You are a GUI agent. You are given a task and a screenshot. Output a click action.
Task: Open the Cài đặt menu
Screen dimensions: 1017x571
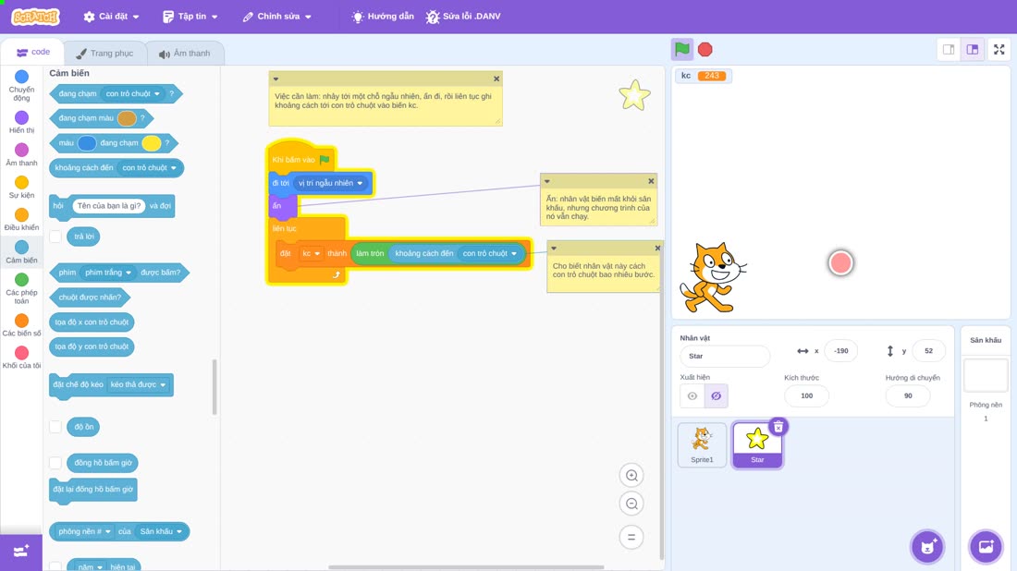(111, 17)
